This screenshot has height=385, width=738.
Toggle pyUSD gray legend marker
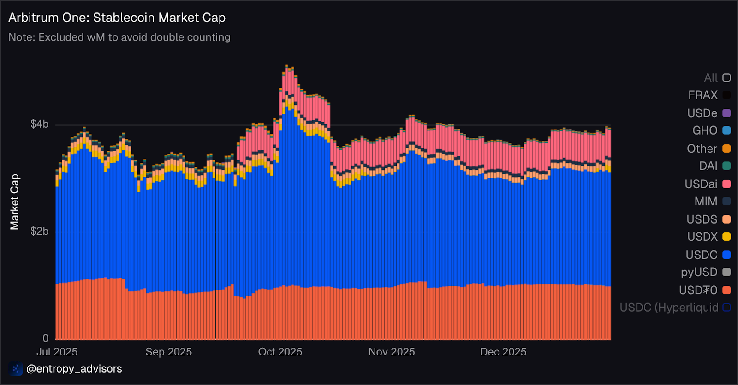(x=726, y=272)
